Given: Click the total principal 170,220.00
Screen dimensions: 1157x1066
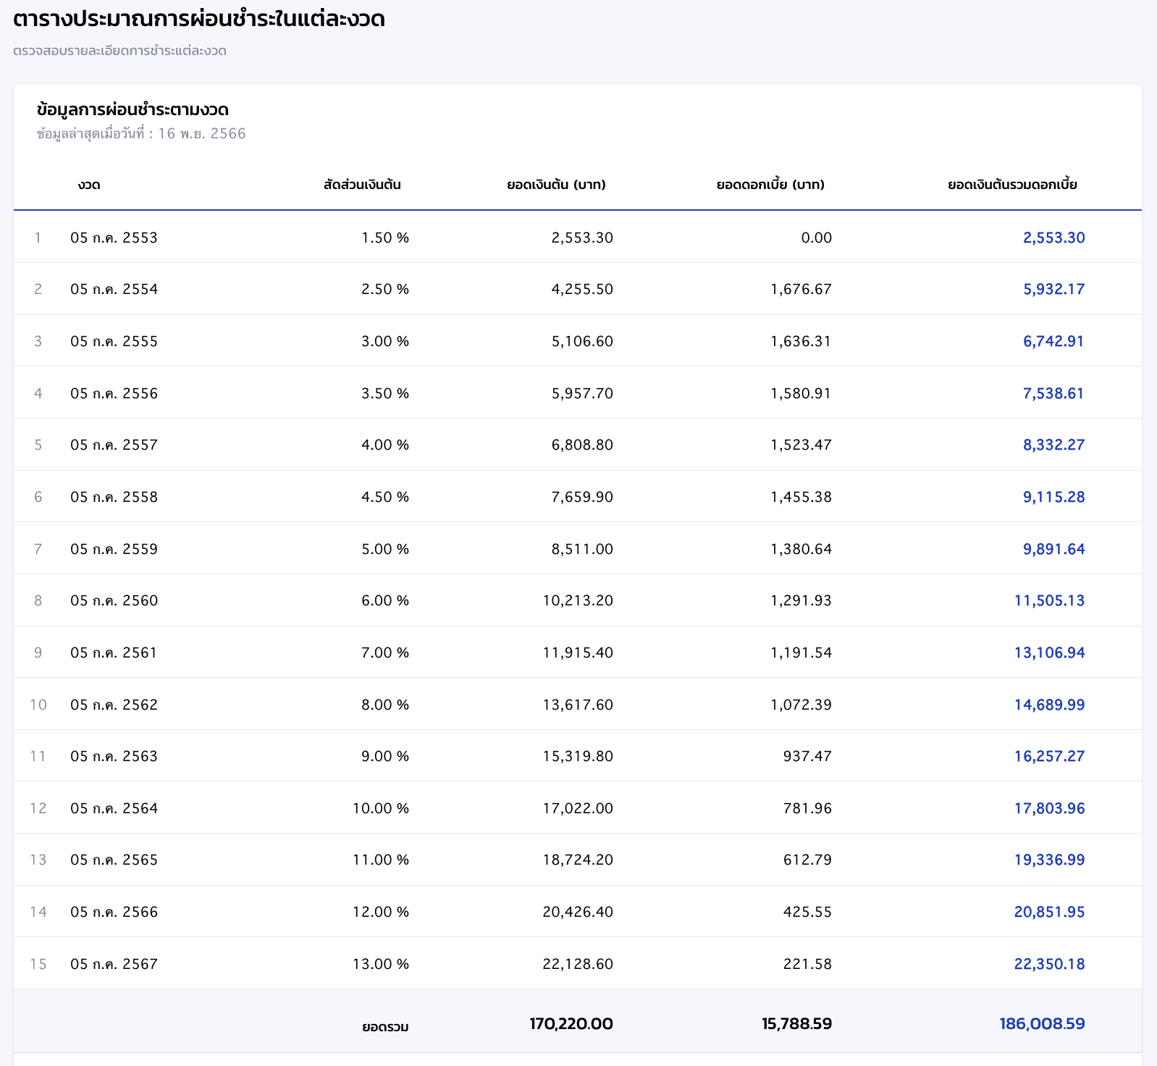Looking at the screenshot, I should [x=571, y=1023].
